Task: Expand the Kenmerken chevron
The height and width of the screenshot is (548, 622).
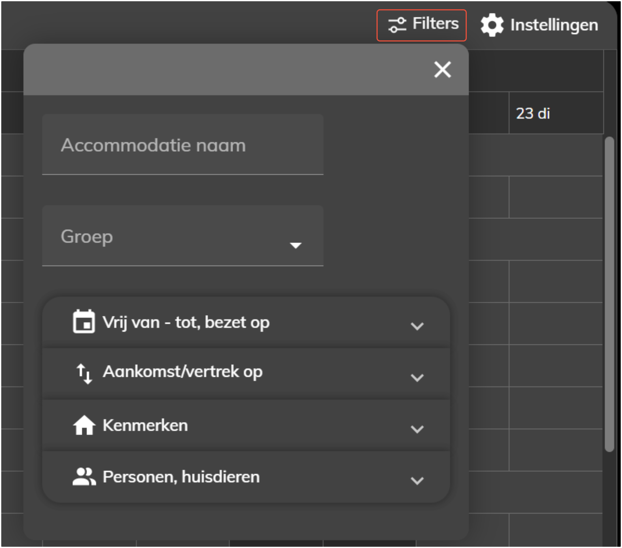Action: [x=417, y=429]
